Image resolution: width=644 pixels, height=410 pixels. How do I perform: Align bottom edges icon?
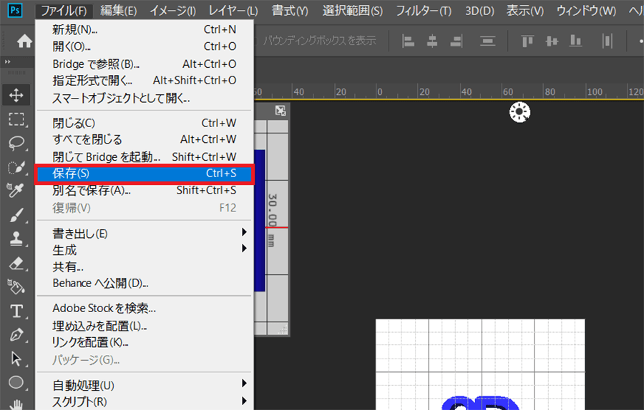click(x=576, y=41)
